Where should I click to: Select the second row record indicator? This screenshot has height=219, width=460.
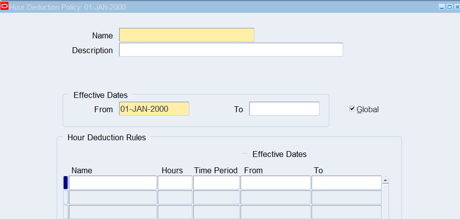tap(66, 197)
